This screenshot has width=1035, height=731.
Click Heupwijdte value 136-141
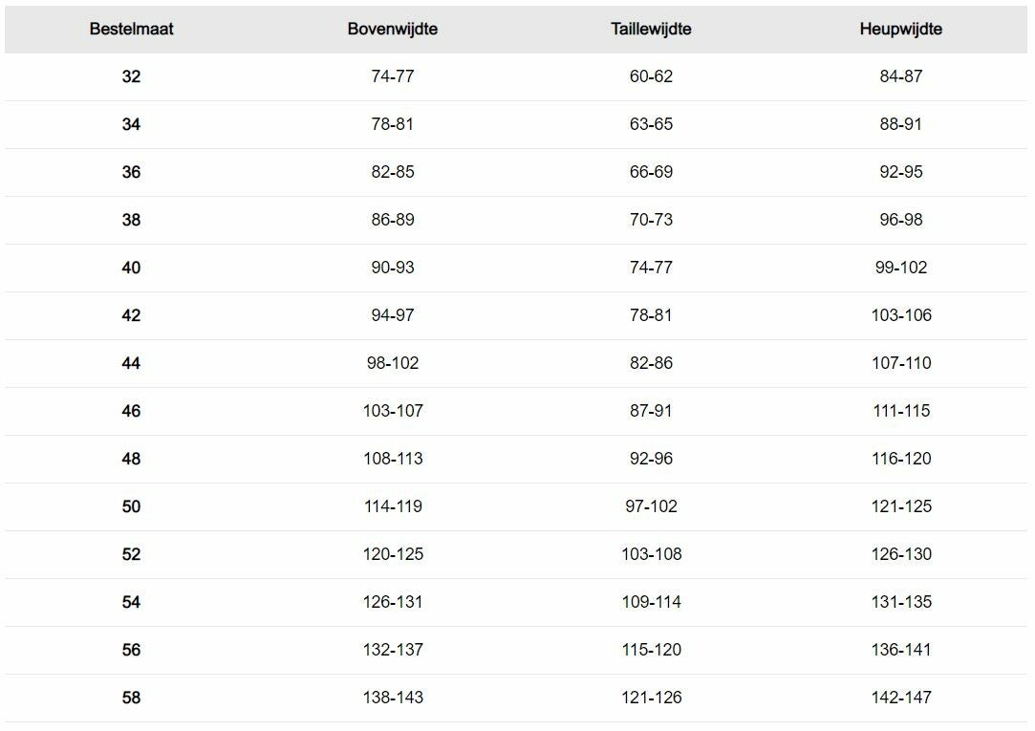(x=901, y=650)
